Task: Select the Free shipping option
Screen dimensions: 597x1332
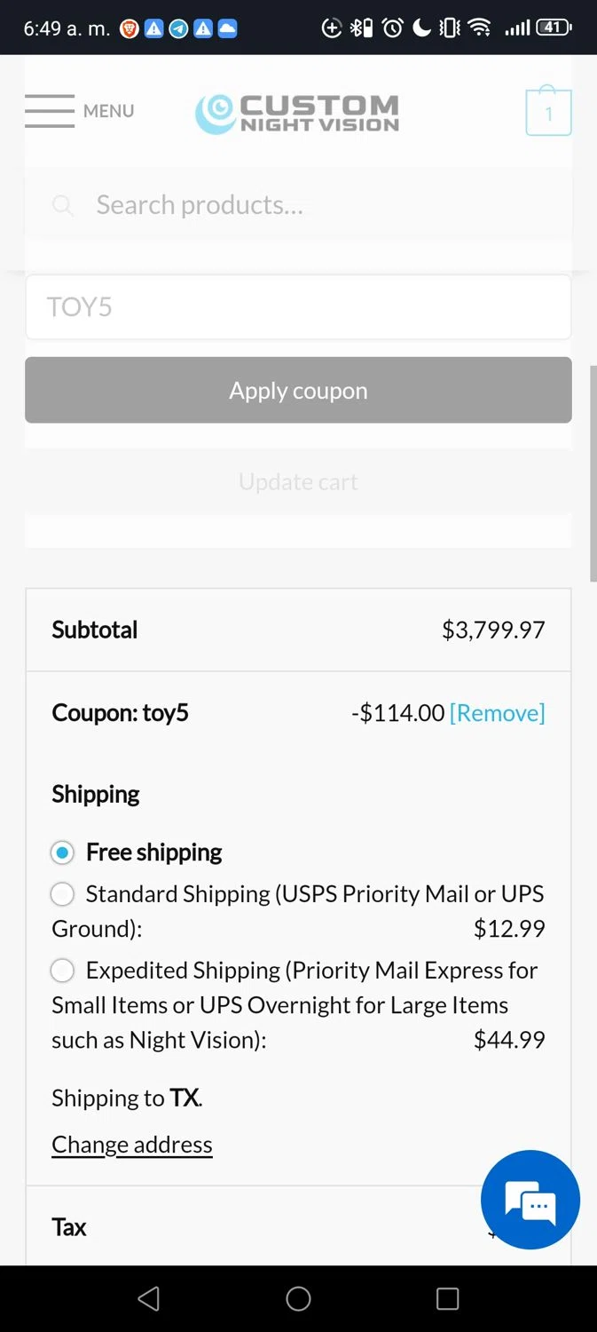Action: click(62, 853)
